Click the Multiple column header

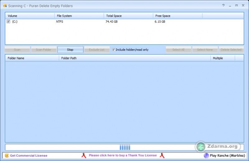223,58
